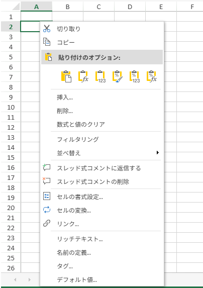203x288 pixels.
Task: Open リッチテキスト... entry
Action: [x=102, y=239]
